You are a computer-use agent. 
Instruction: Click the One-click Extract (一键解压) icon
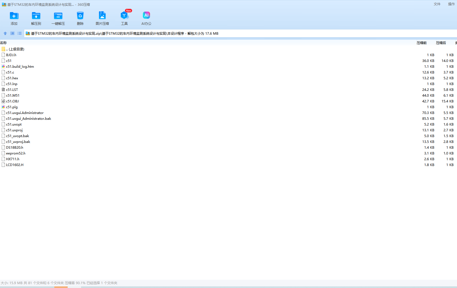tap(58, 16)
